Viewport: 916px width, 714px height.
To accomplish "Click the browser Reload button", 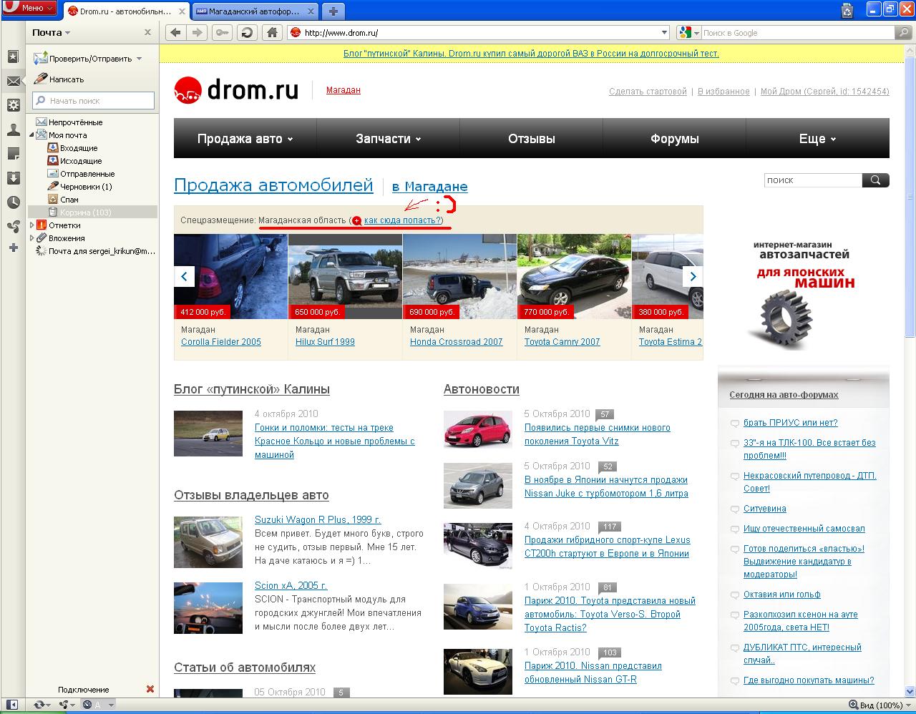I will (247, 32).
